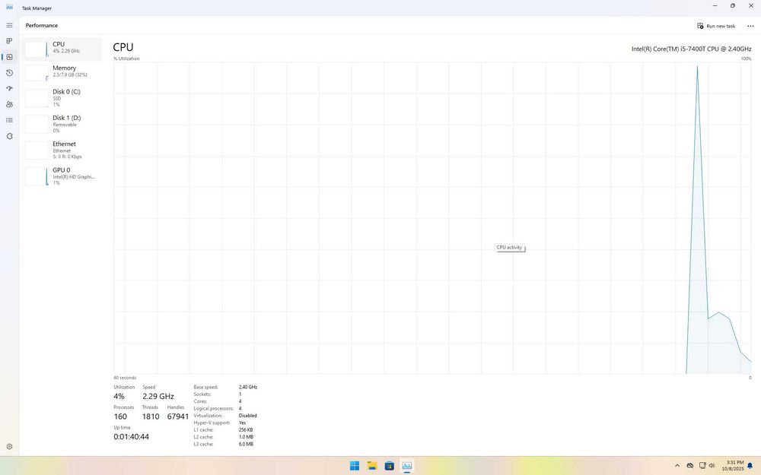Click the L3 cache 6.0 MB value
This screenshot has width=761, height=475.
click(x=246, y=444)
